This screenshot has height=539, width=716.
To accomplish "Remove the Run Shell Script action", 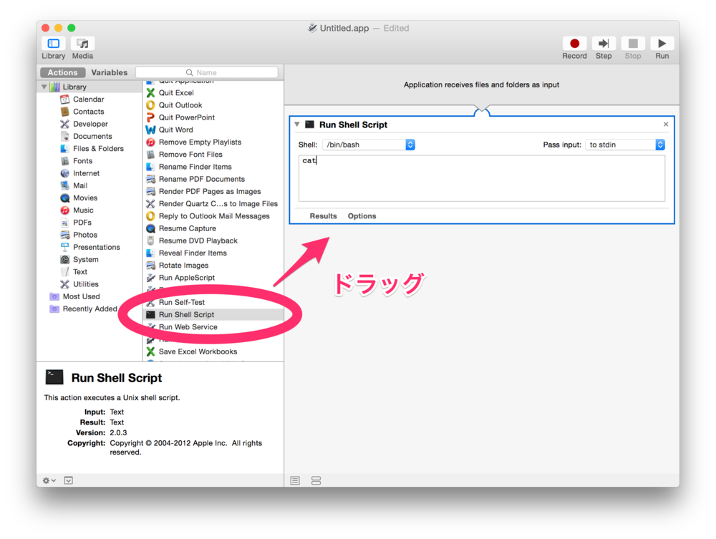I will pyautogui.click(x=666, y=124).
